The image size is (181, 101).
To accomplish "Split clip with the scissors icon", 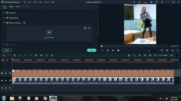I will pos(20,56).
